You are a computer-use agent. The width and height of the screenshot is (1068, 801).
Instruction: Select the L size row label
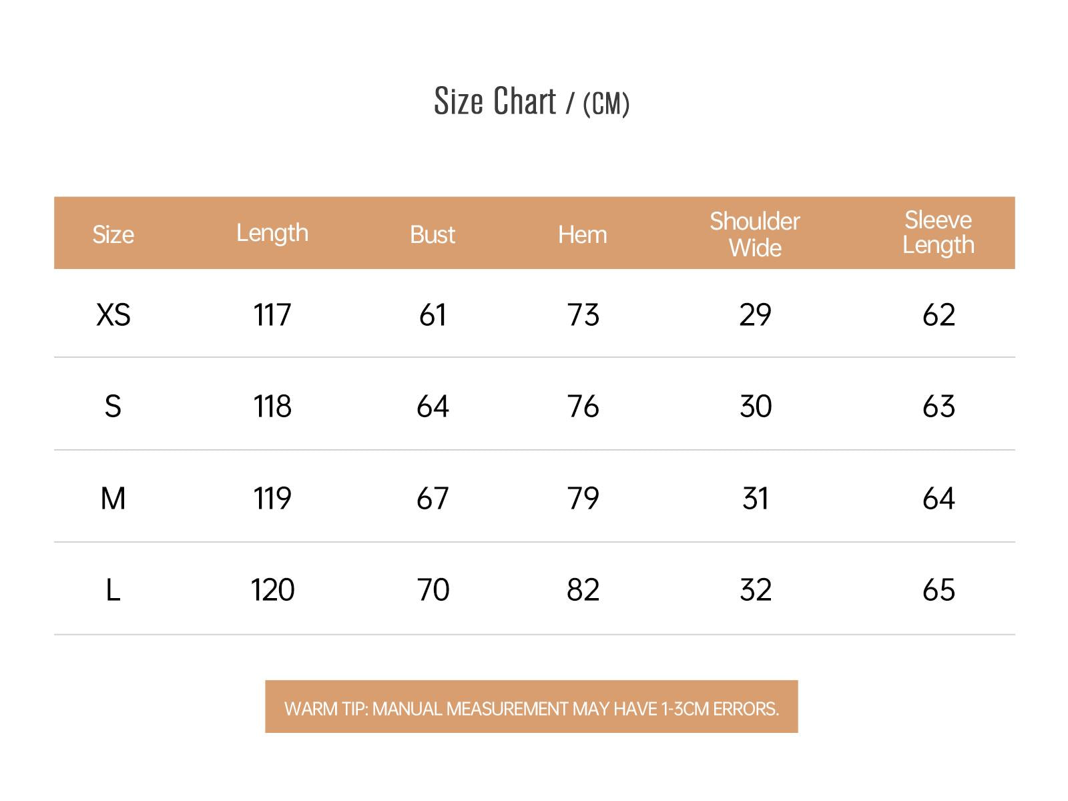point(113,590)
